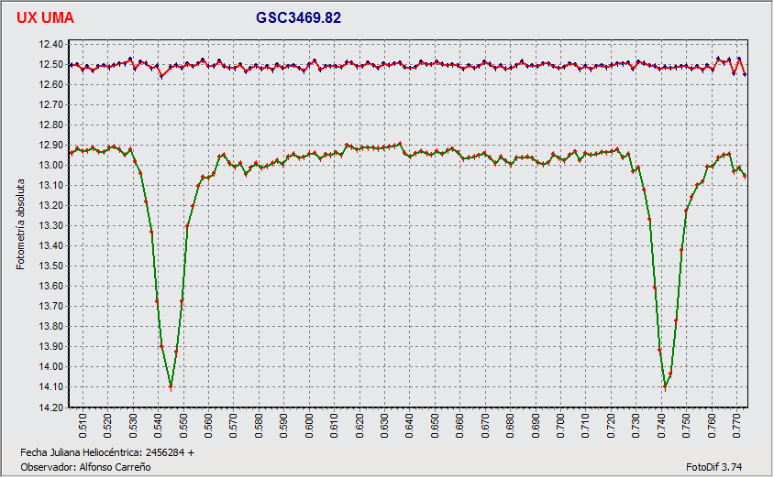Click the 13.50 magnitude axis tick label
This screenshot has width=774, height=478.
[52, 266]
